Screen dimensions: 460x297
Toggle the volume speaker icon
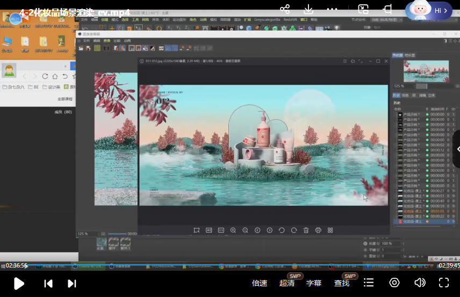click(420, 283)
